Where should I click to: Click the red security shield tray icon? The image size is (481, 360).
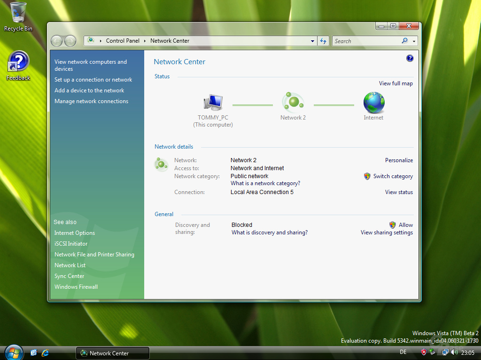(424, 352)
